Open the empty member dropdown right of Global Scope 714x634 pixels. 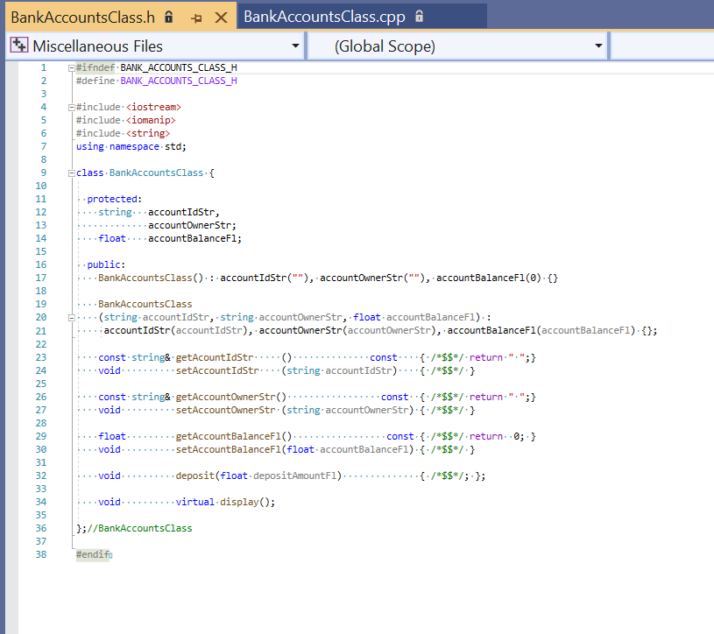coord(661,45)
